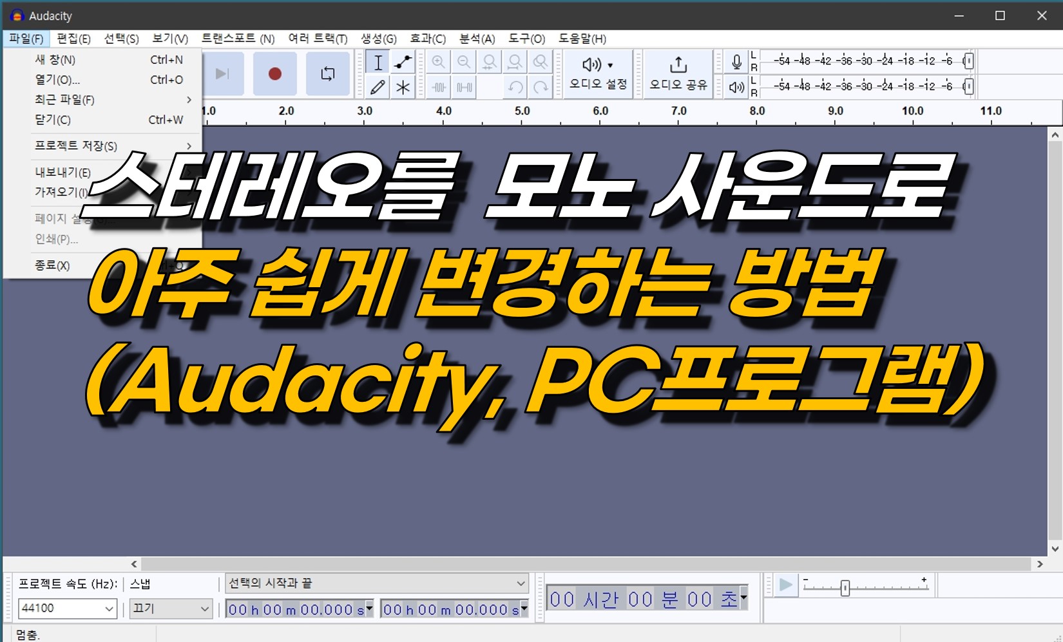This screenshot has height=642, width=1063.
Task: Click vertical scrollbar down arrow
Action: pyautogui.click(x=1055, y=549)
